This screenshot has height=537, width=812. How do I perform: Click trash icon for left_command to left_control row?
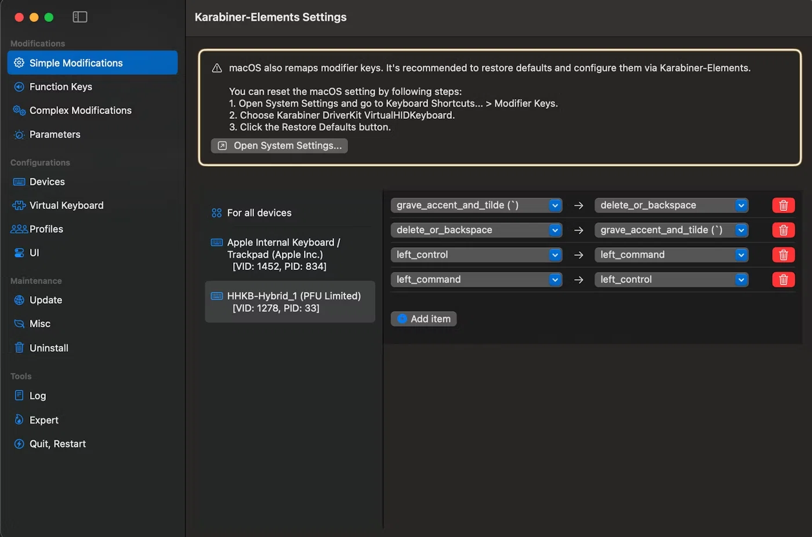[x=783, y=280]
